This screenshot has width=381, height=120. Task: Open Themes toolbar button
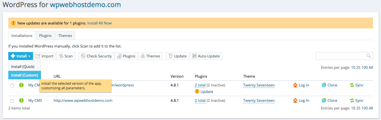(150, 56)
